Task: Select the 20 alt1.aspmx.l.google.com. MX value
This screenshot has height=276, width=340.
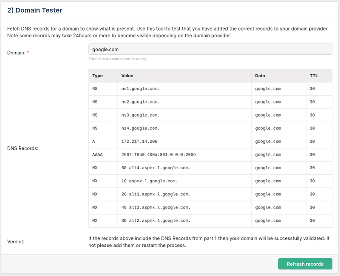Action: click(x=156, y=194)
